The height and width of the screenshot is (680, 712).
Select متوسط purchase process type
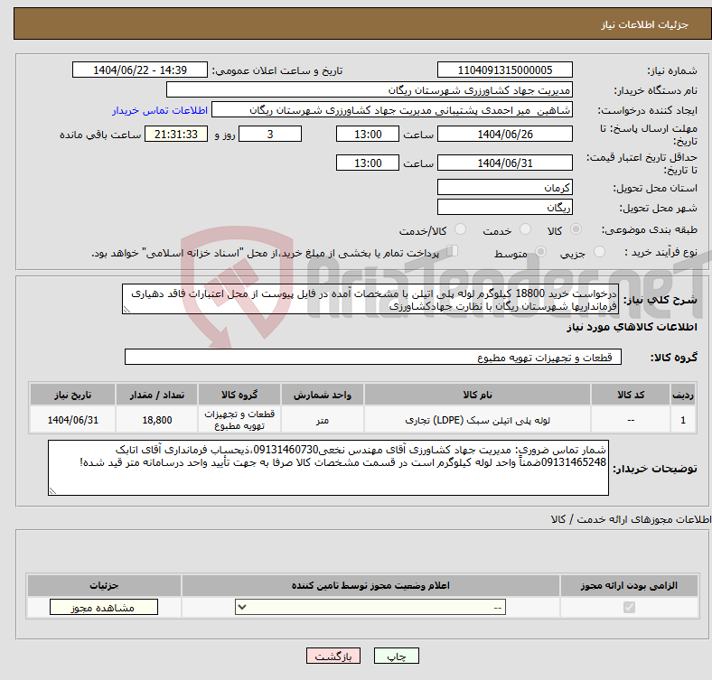[541, 254]
